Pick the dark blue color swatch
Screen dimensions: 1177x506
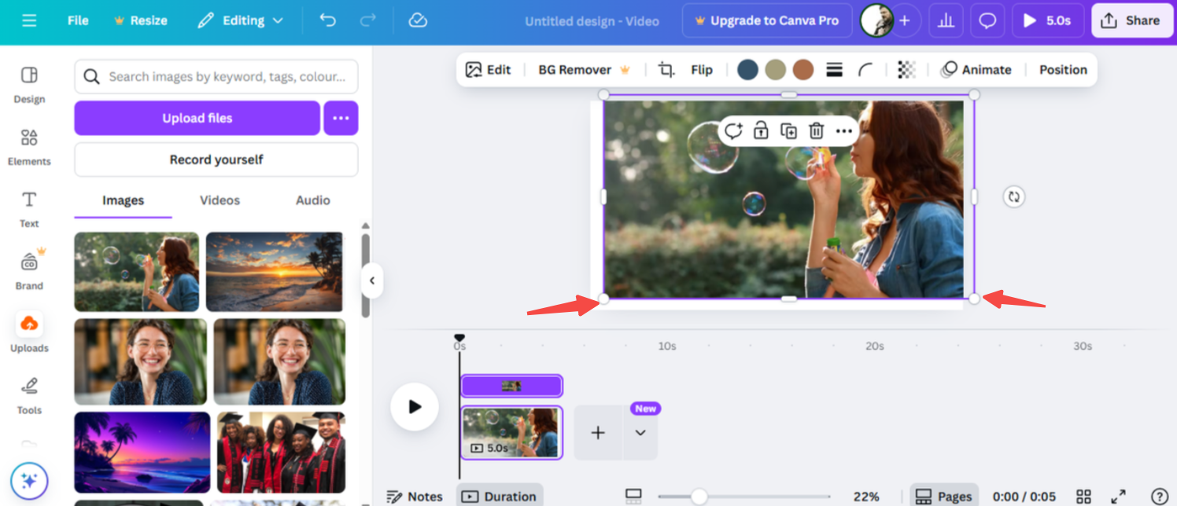click(x=747, y=70)
